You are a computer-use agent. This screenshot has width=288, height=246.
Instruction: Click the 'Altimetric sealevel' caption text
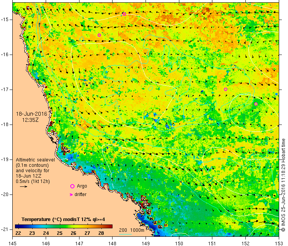tap(35, 160)
